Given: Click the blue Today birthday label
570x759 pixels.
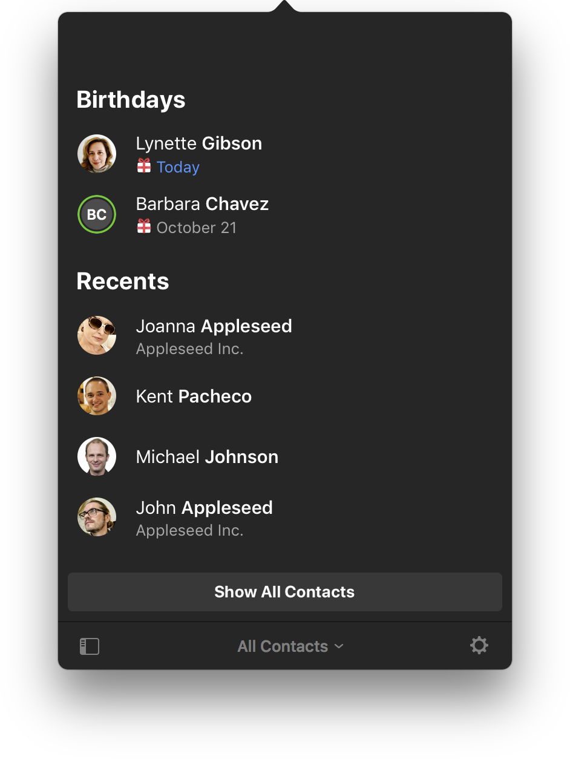Looking at the screenshot, I should (x=178, y=167).
